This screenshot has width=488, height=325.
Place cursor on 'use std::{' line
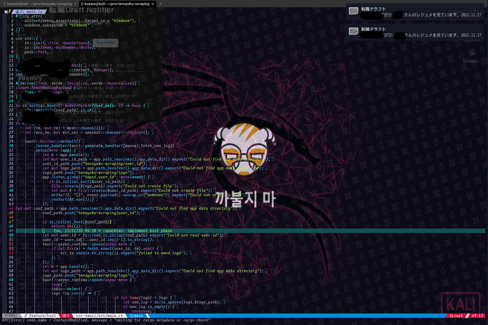(x=26, y=39)
